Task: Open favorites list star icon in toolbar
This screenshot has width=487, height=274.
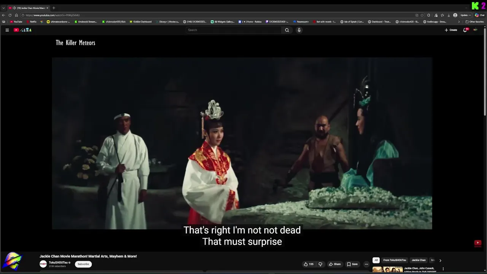Action: tap(442, 15)
